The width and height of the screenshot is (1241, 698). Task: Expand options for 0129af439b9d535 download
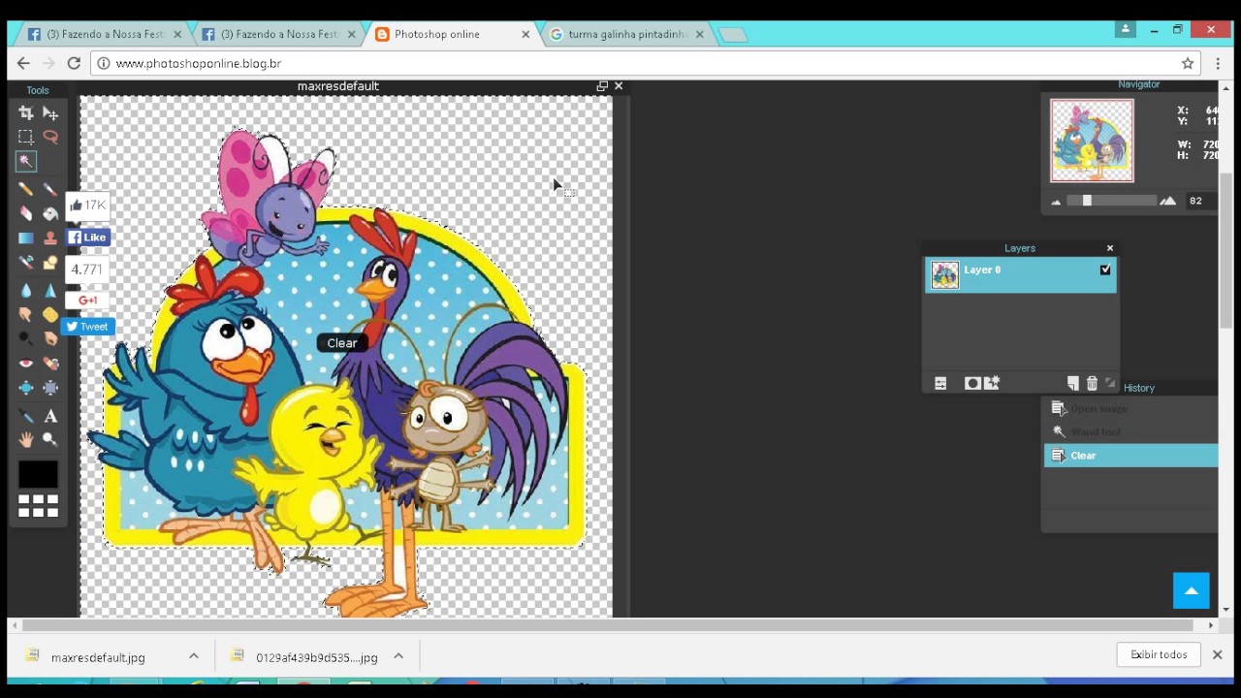tap(398, 656)
